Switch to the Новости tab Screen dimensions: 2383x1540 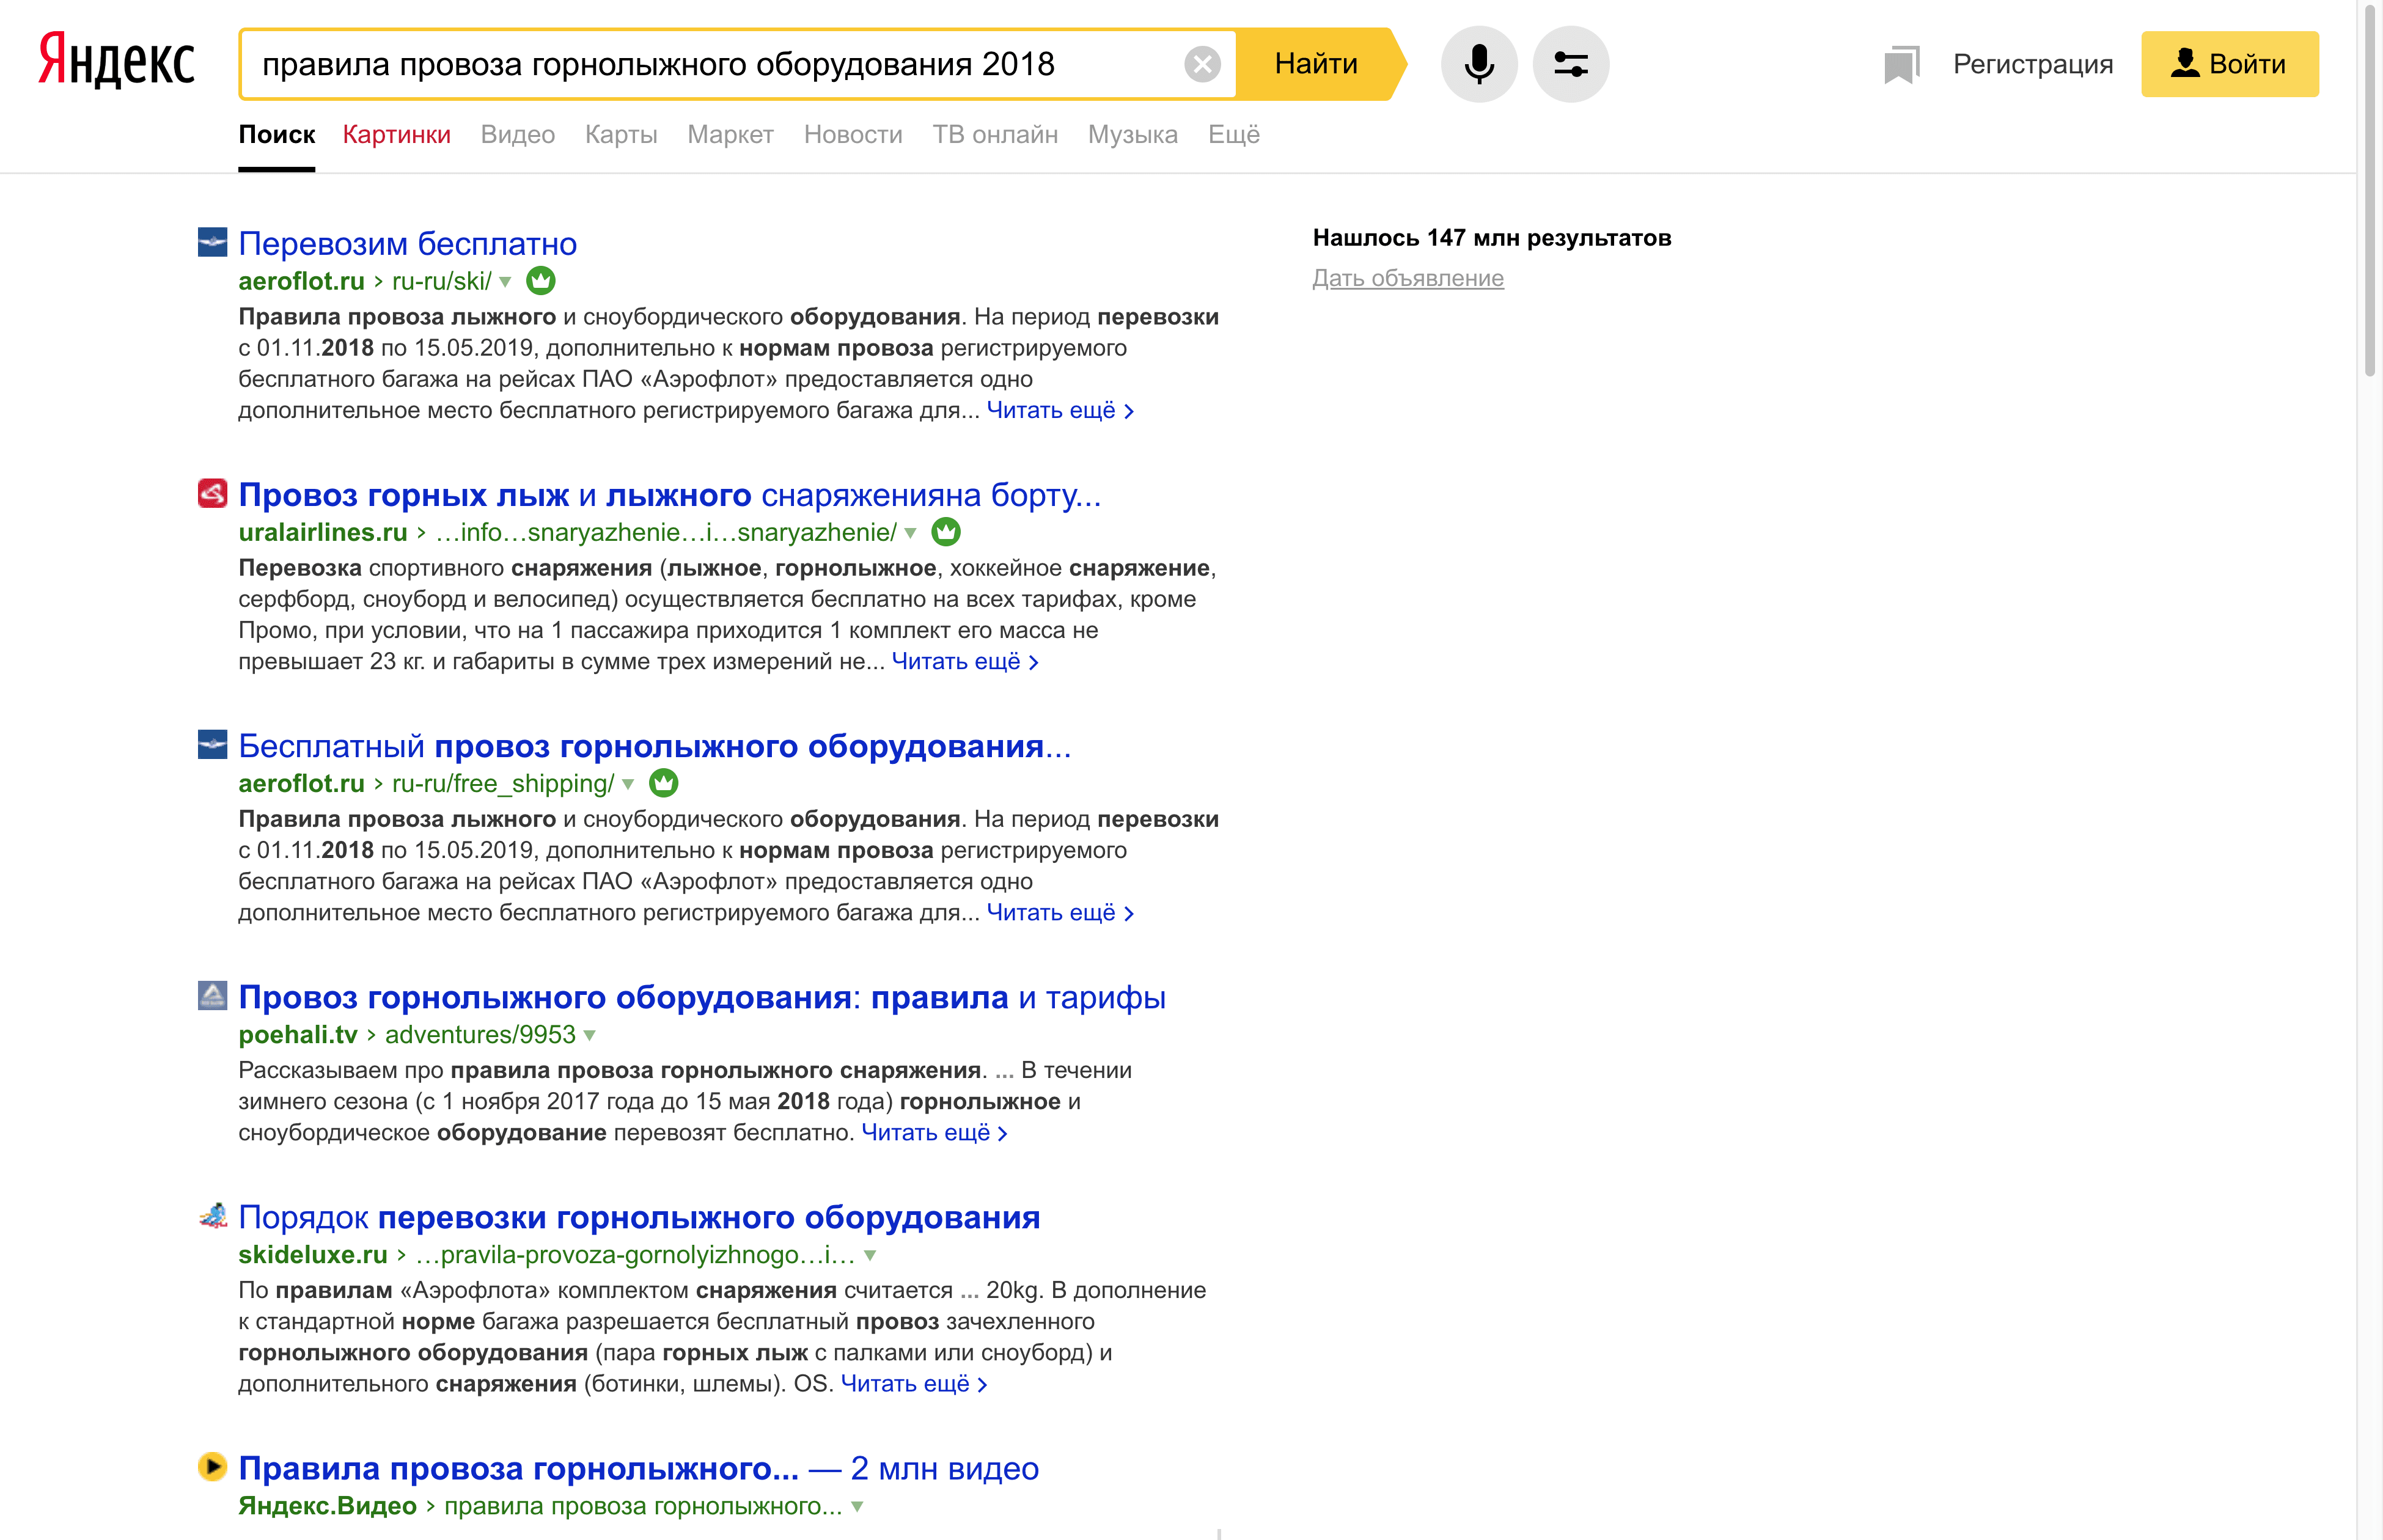[853, 135]
